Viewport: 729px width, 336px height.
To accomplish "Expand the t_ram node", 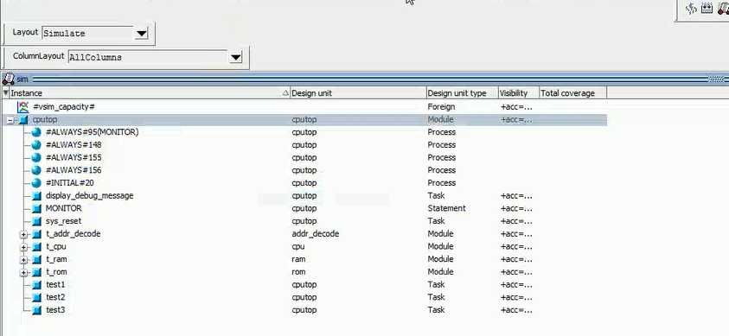I will tap(23, 260).
